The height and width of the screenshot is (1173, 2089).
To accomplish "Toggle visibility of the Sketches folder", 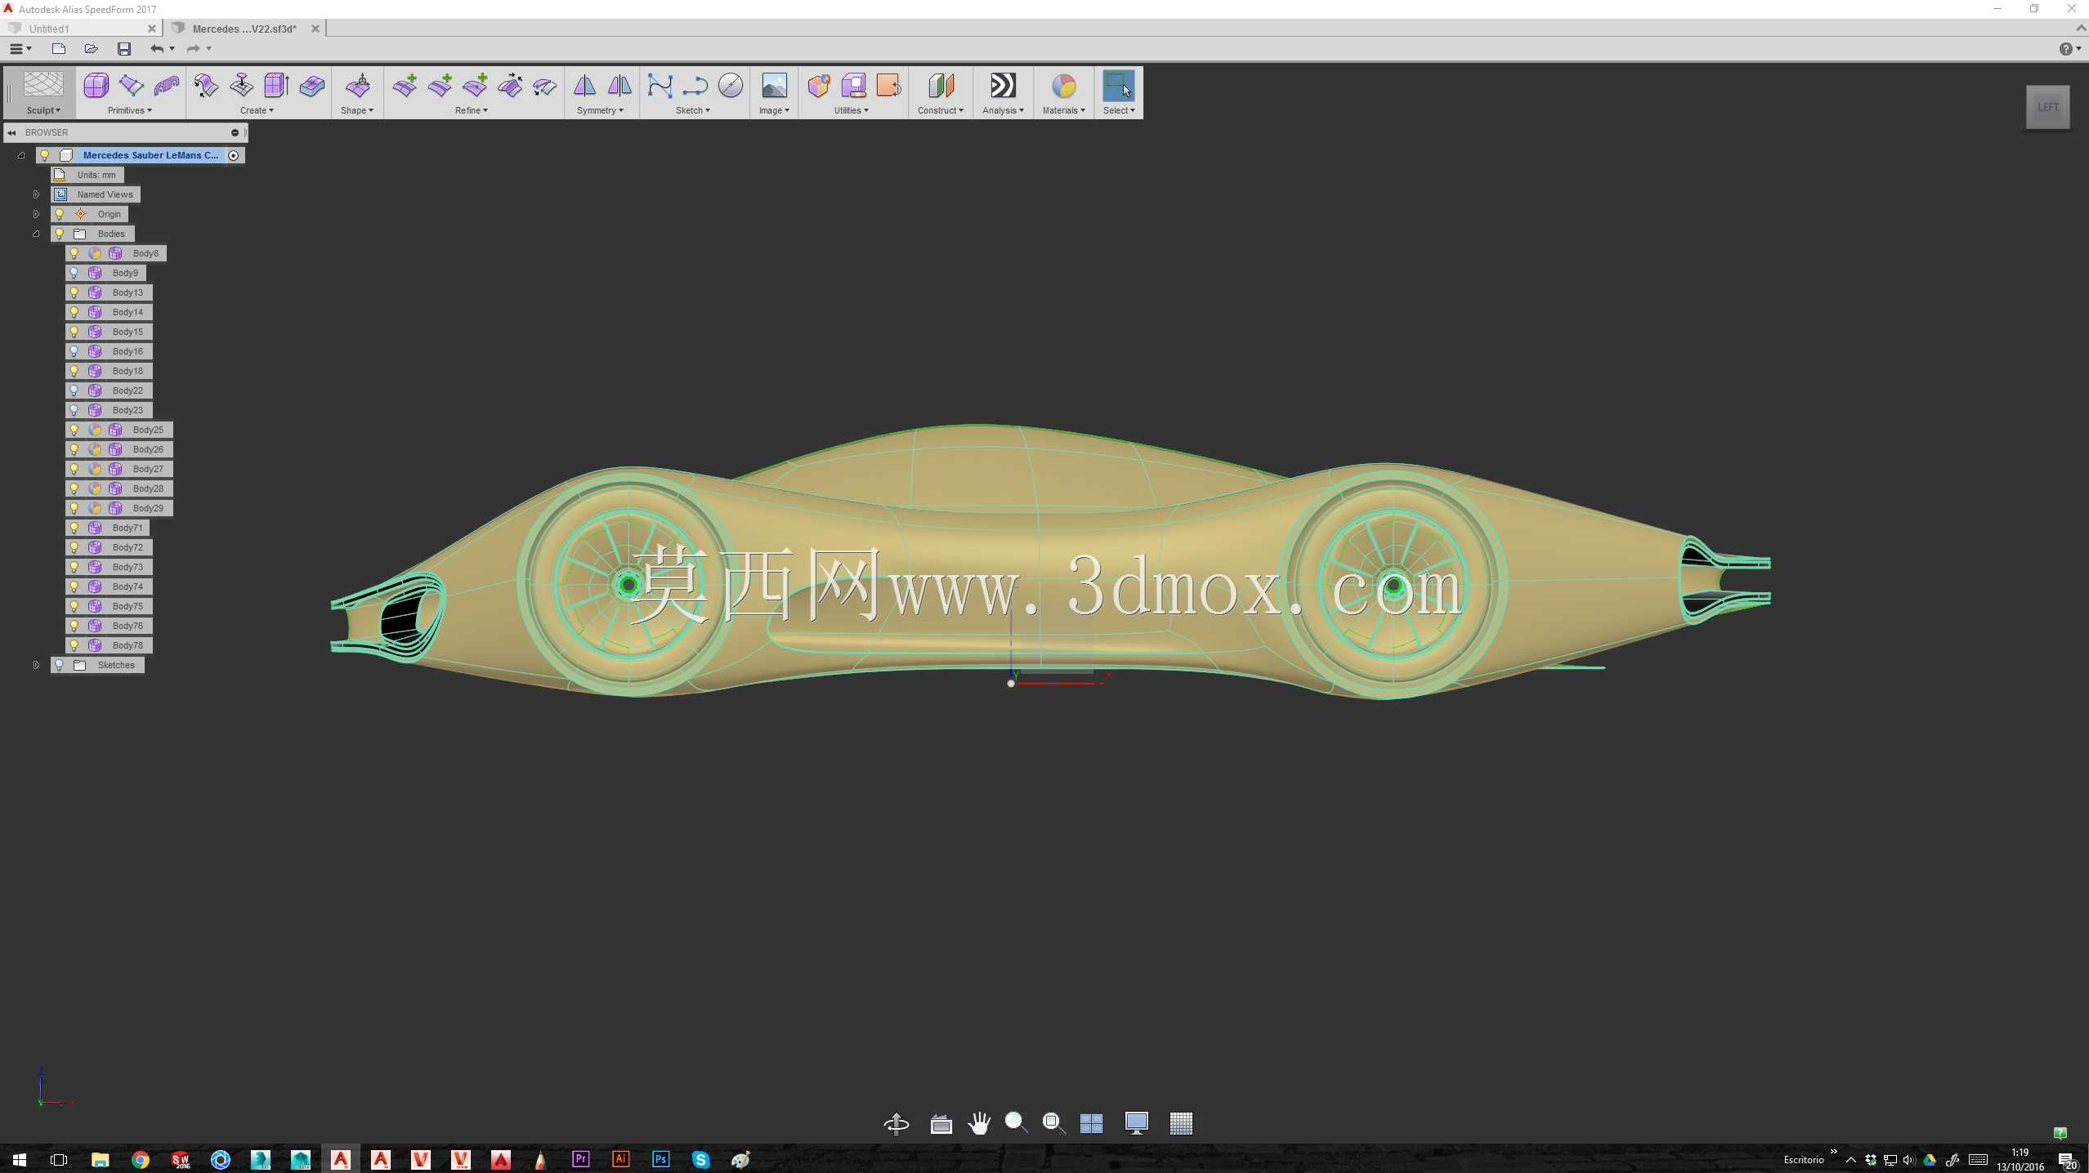I will point(59,665).
